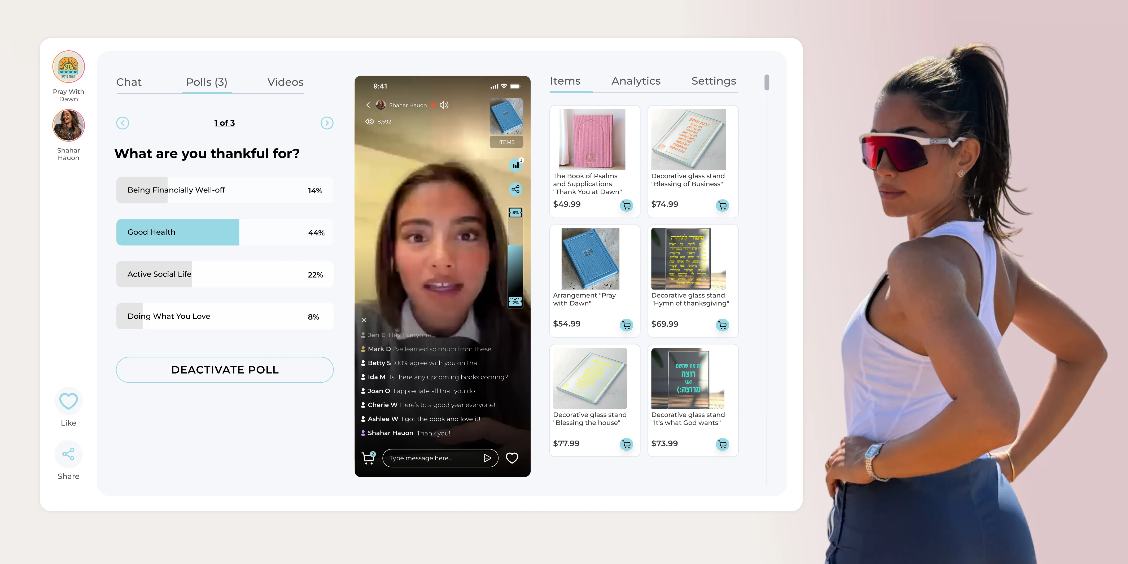The width and height of the screenshot is (1128, 564).
Task: Open the polls icon on video overlay
Action: (515, 165)
